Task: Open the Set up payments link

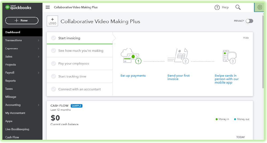Action: click(133, 76)
